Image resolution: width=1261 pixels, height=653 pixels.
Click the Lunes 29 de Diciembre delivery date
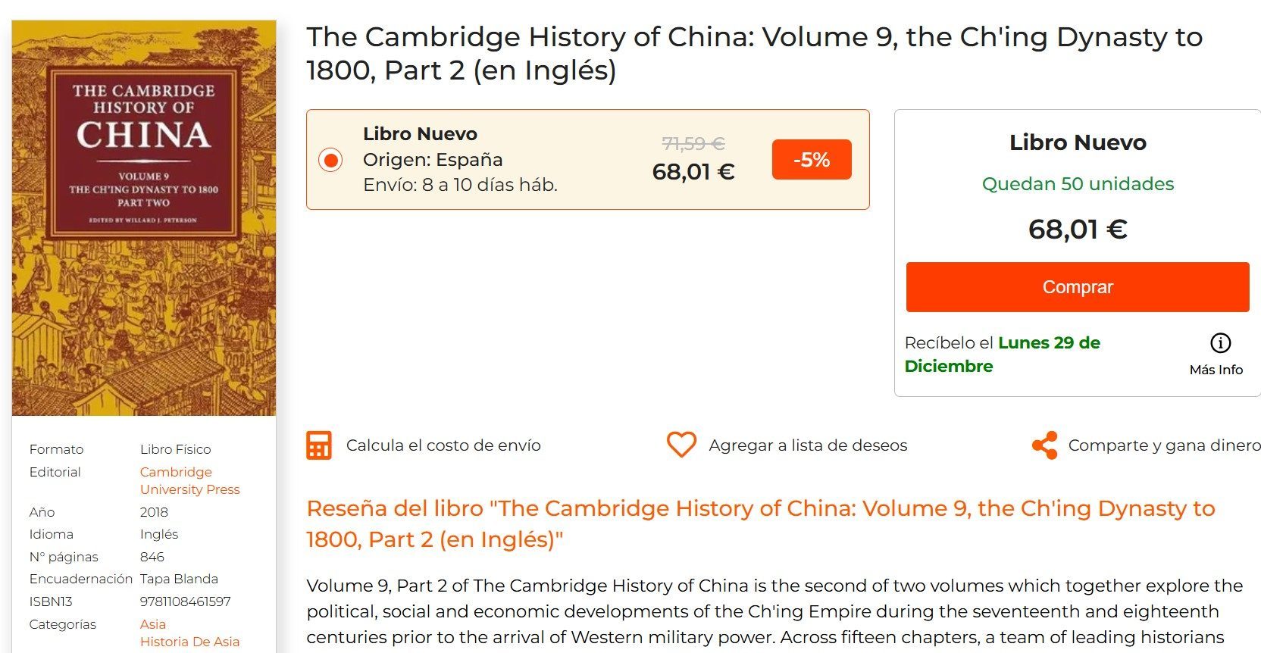[1049, 343]
